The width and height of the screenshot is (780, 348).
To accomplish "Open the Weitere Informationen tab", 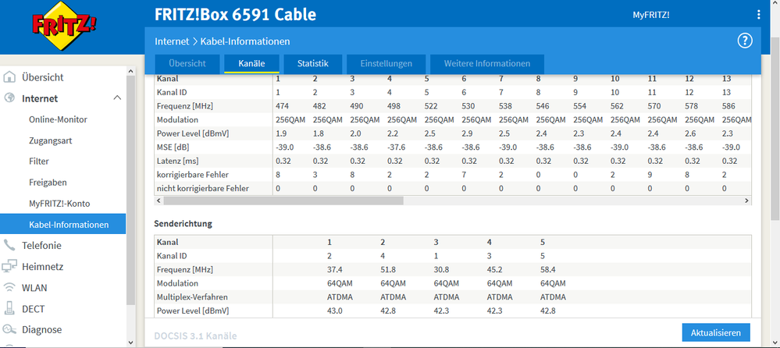I will point(487,64).
